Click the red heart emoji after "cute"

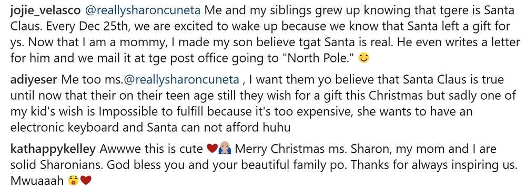[x=213, y=150]
